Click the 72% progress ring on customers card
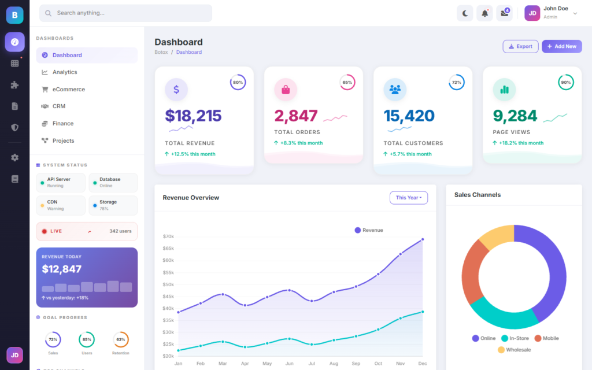Viewport: 592px width, 370px height. coord(457,82)
